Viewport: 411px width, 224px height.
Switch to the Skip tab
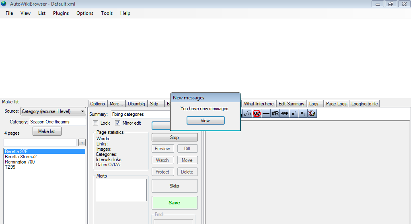(154, 104)
